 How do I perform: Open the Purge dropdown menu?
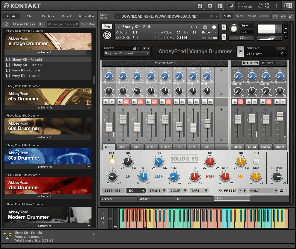point(209,32)
